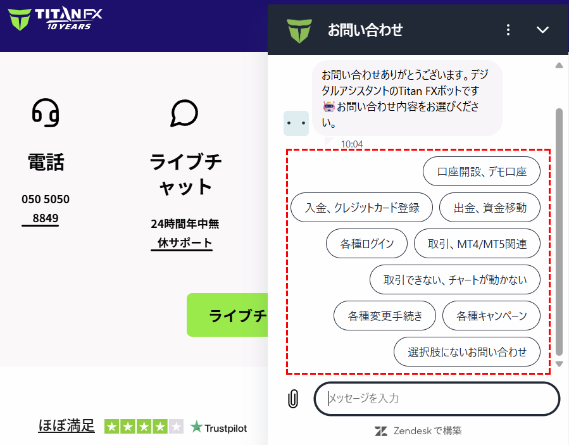Screen dimensions: 569x445
Task: Click the Zendeskで構築 footer text
Action: pos(427,431)
